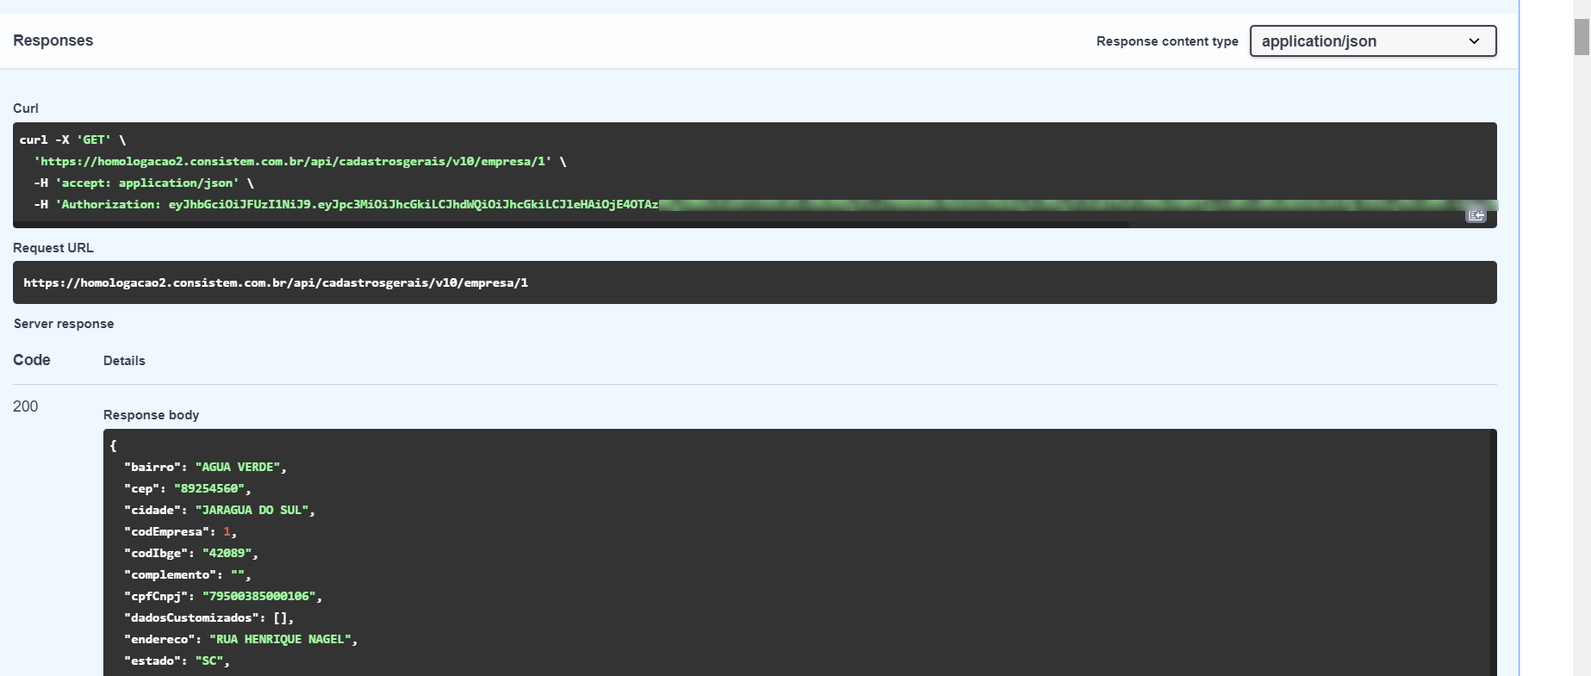Click the "endereco" RUA HENRIQUE NAGEL value
1591x676 pixels.
[x=280, y=639]
